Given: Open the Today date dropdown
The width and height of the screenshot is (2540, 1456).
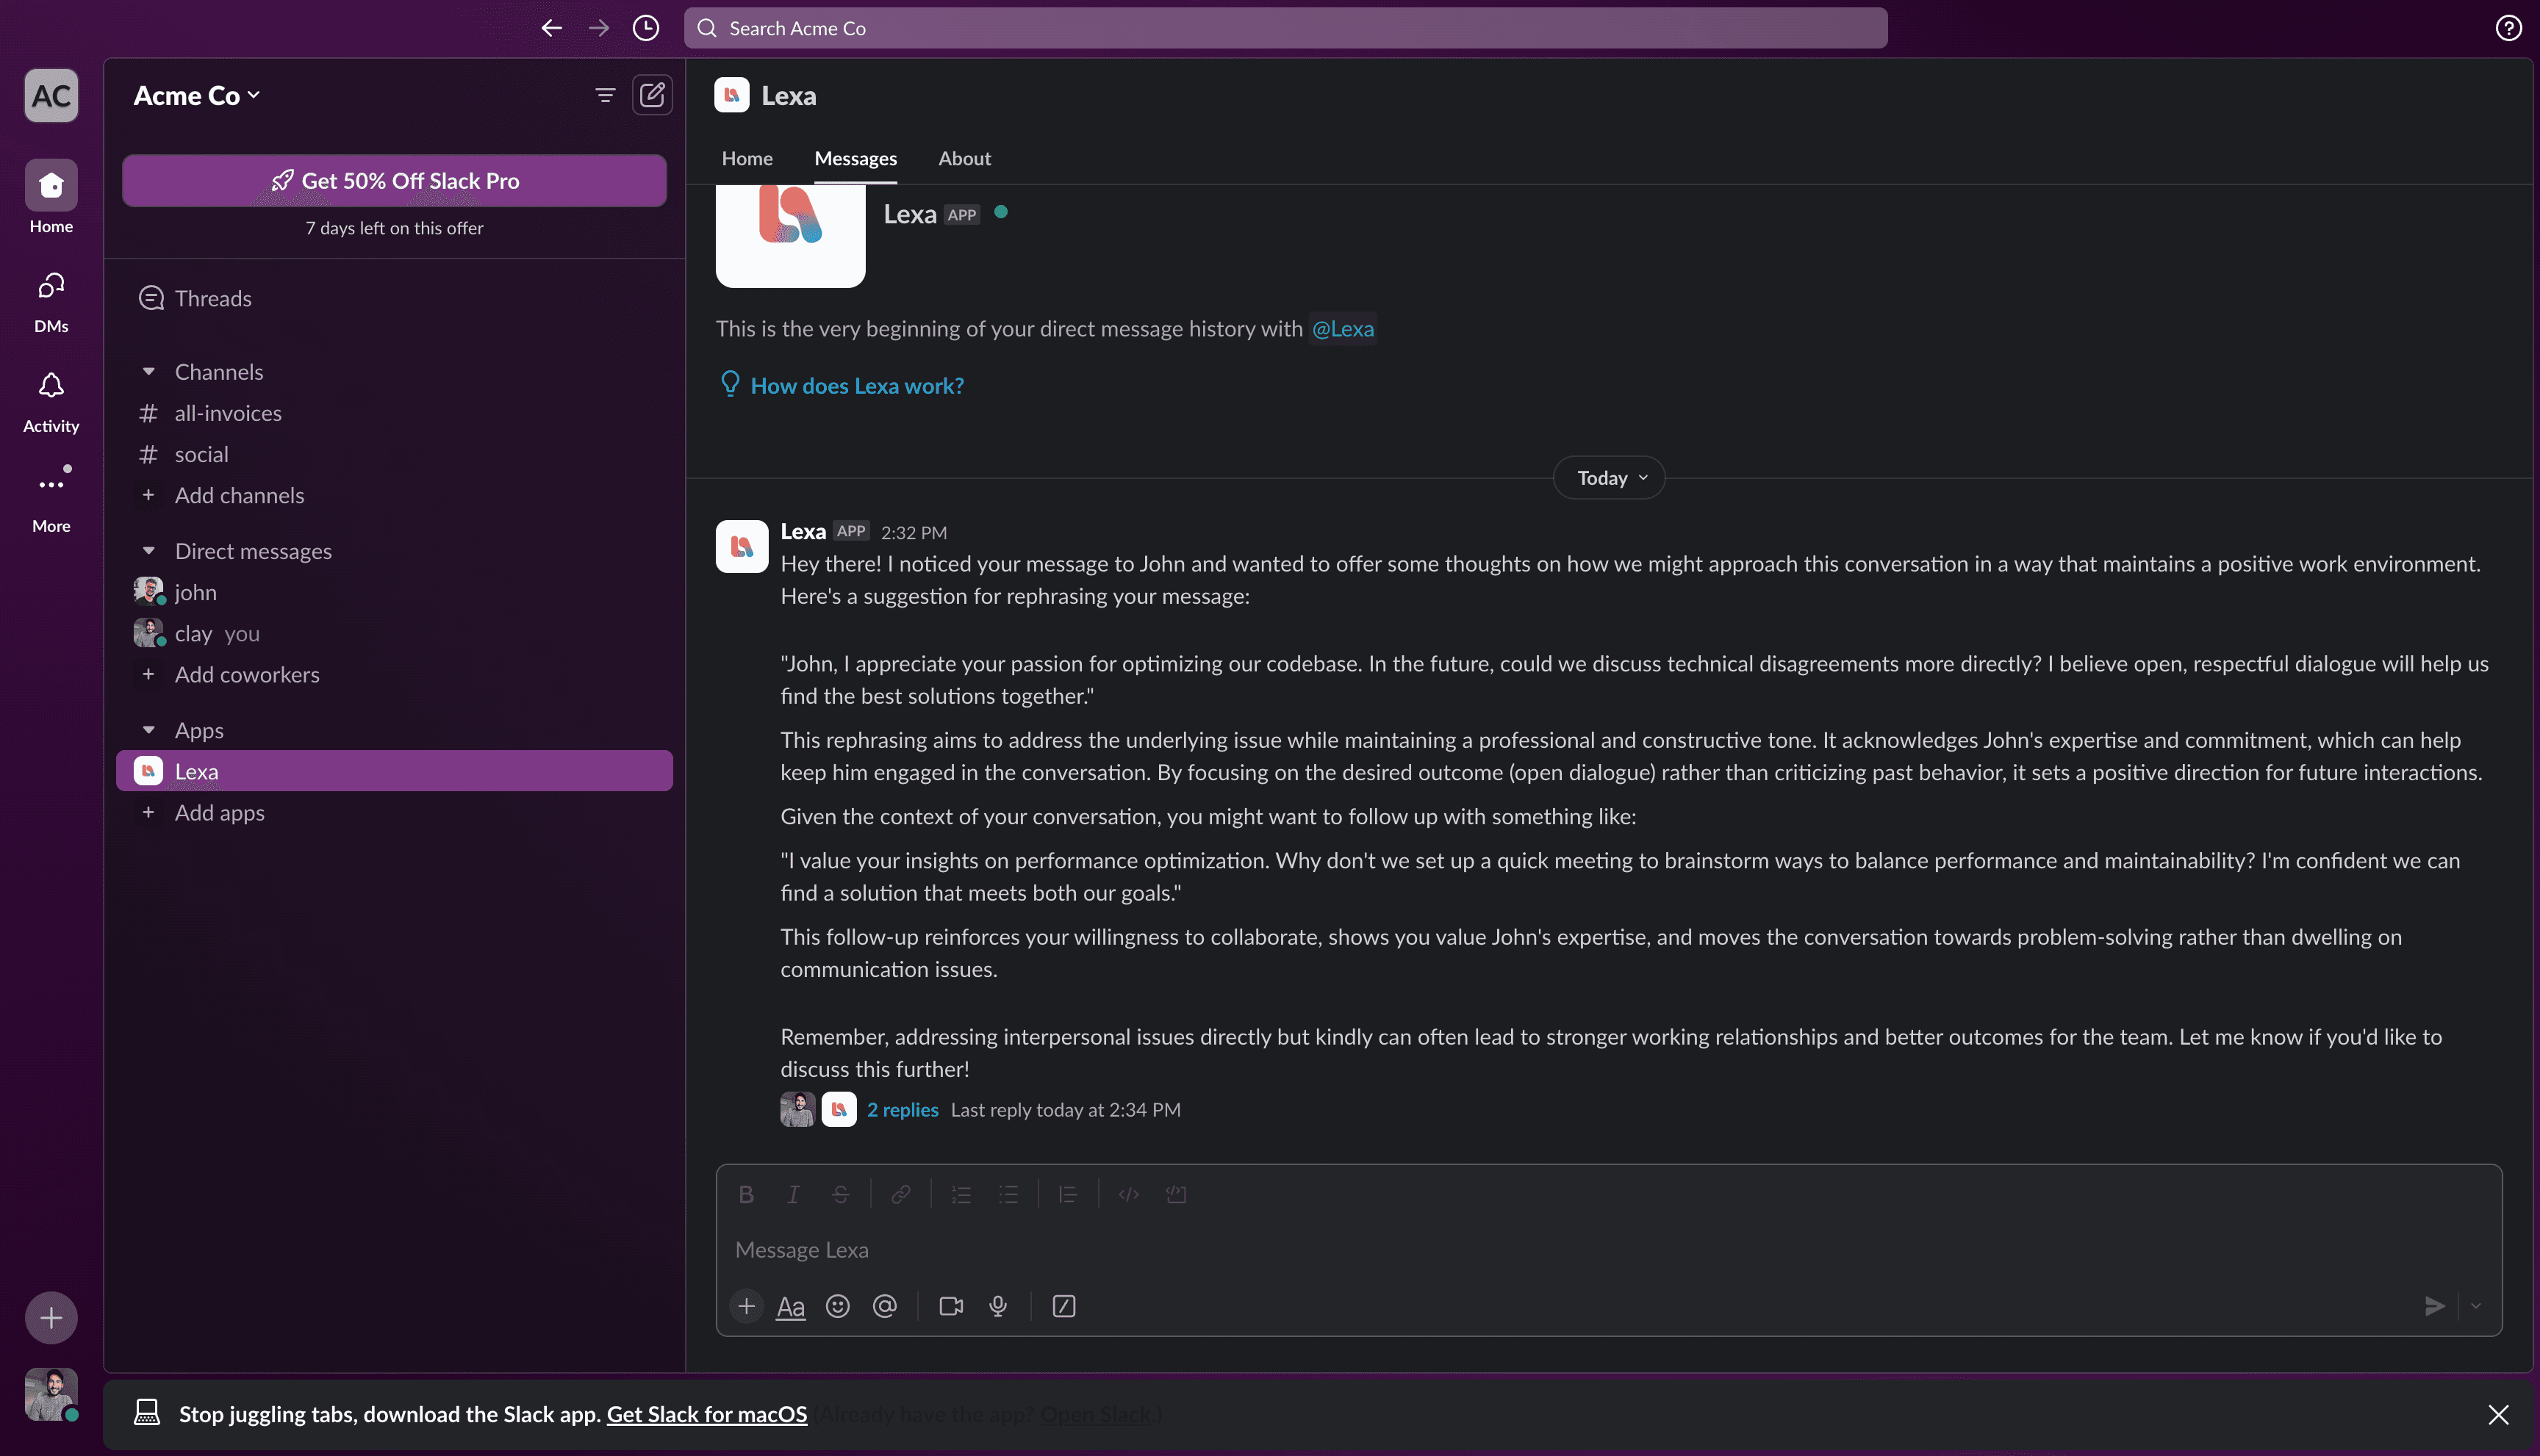Looking at the screenshot, I should point(1609,478).
